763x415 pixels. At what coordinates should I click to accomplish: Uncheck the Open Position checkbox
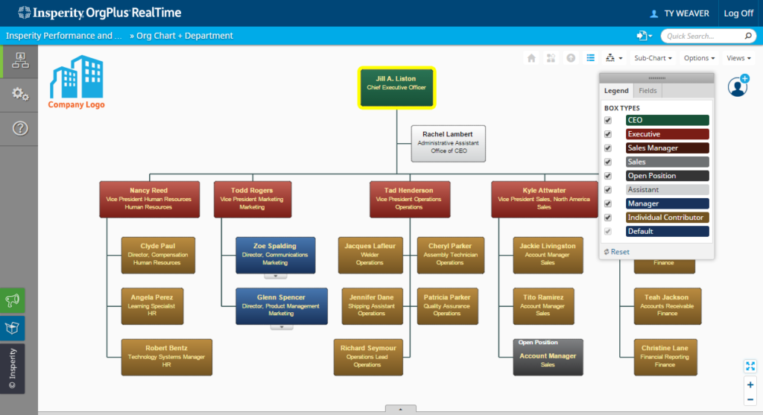point(608,176)
